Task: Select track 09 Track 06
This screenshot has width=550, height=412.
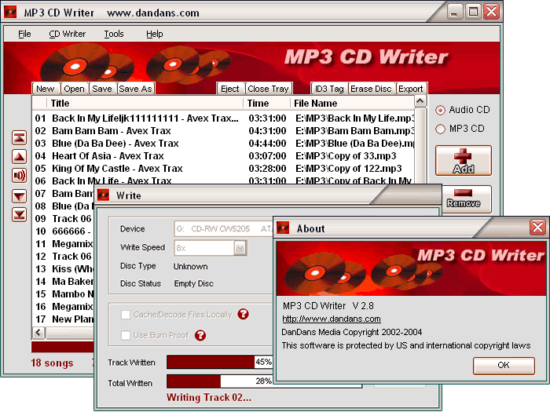Action: (64, 219)
